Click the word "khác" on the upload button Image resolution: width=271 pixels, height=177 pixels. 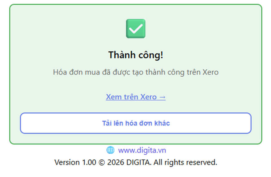(x=162, y=123)
